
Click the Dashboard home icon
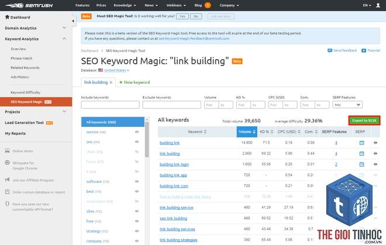click(7, 17)
